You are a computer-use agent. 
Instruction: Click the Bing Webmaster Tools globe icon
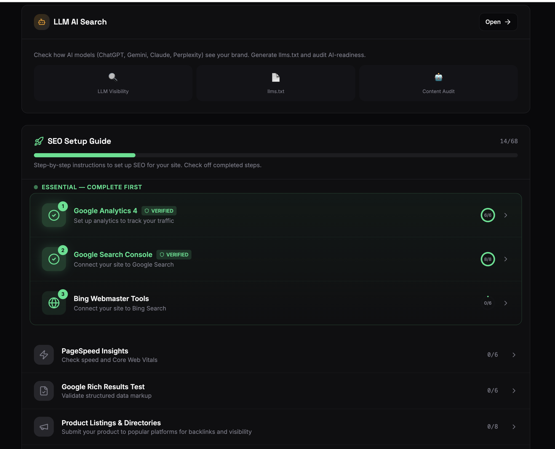(x=54, y=303)
